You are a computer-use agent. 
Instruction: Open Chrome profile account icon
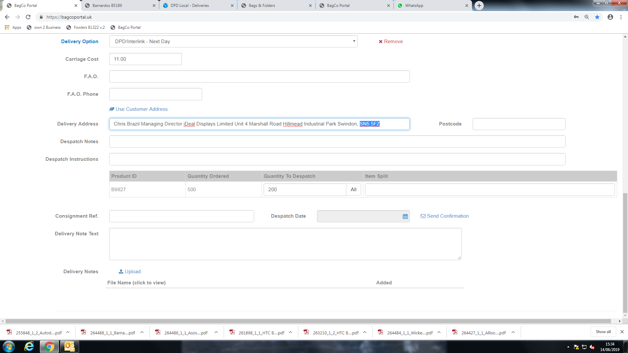coord(610,17)
